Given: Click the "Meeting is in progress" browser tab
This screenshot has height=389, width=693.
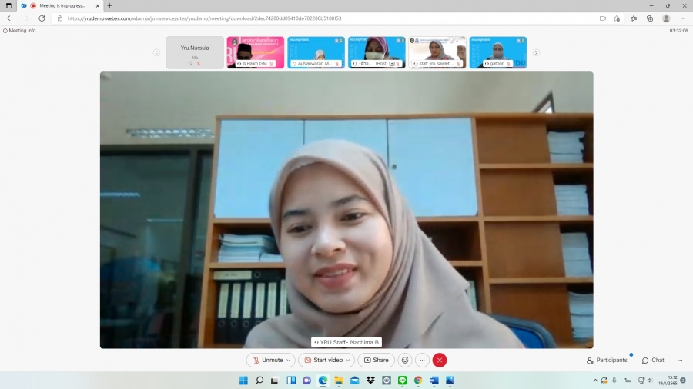Looking at the screenshot, I should tap(62, 5).
